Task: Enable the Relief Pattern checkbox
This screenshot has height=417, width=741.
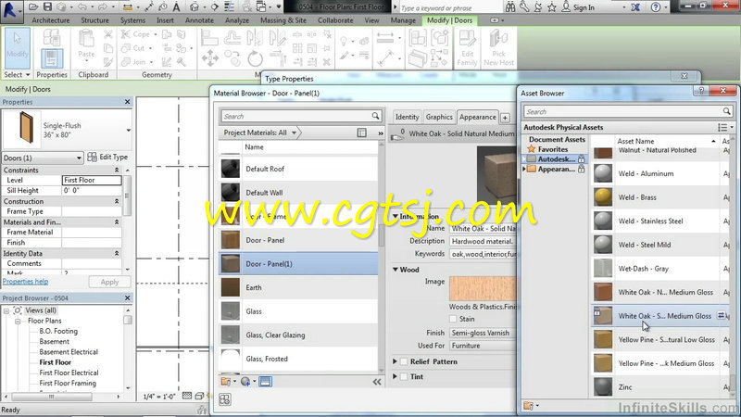Action: click(x=404, y=361)
